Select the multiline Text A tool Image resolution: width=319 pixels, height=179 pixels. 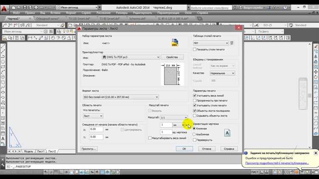coord(3,139)
